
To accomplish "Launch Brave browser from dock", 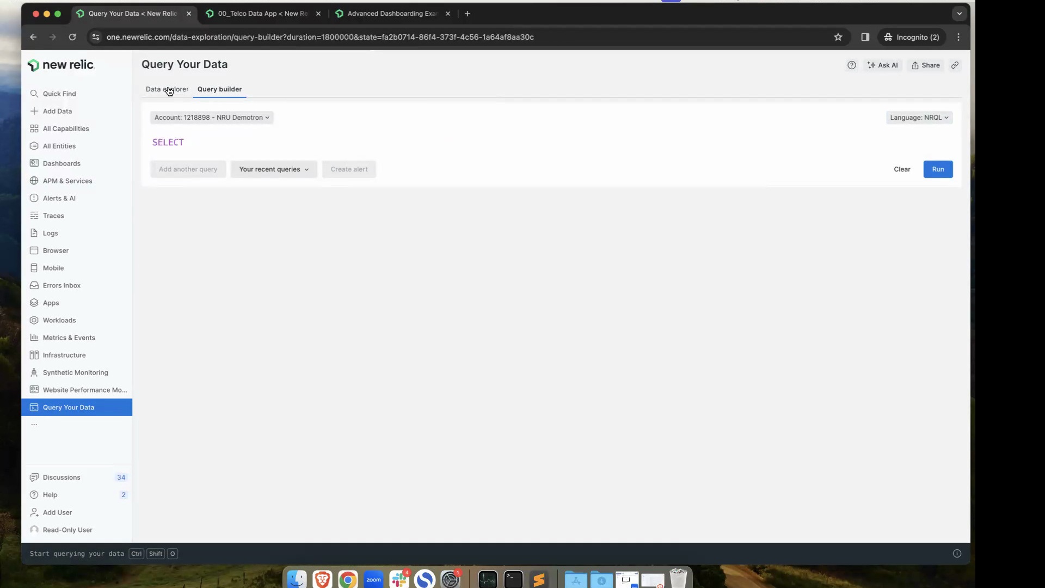I will [x=322, y=579].
